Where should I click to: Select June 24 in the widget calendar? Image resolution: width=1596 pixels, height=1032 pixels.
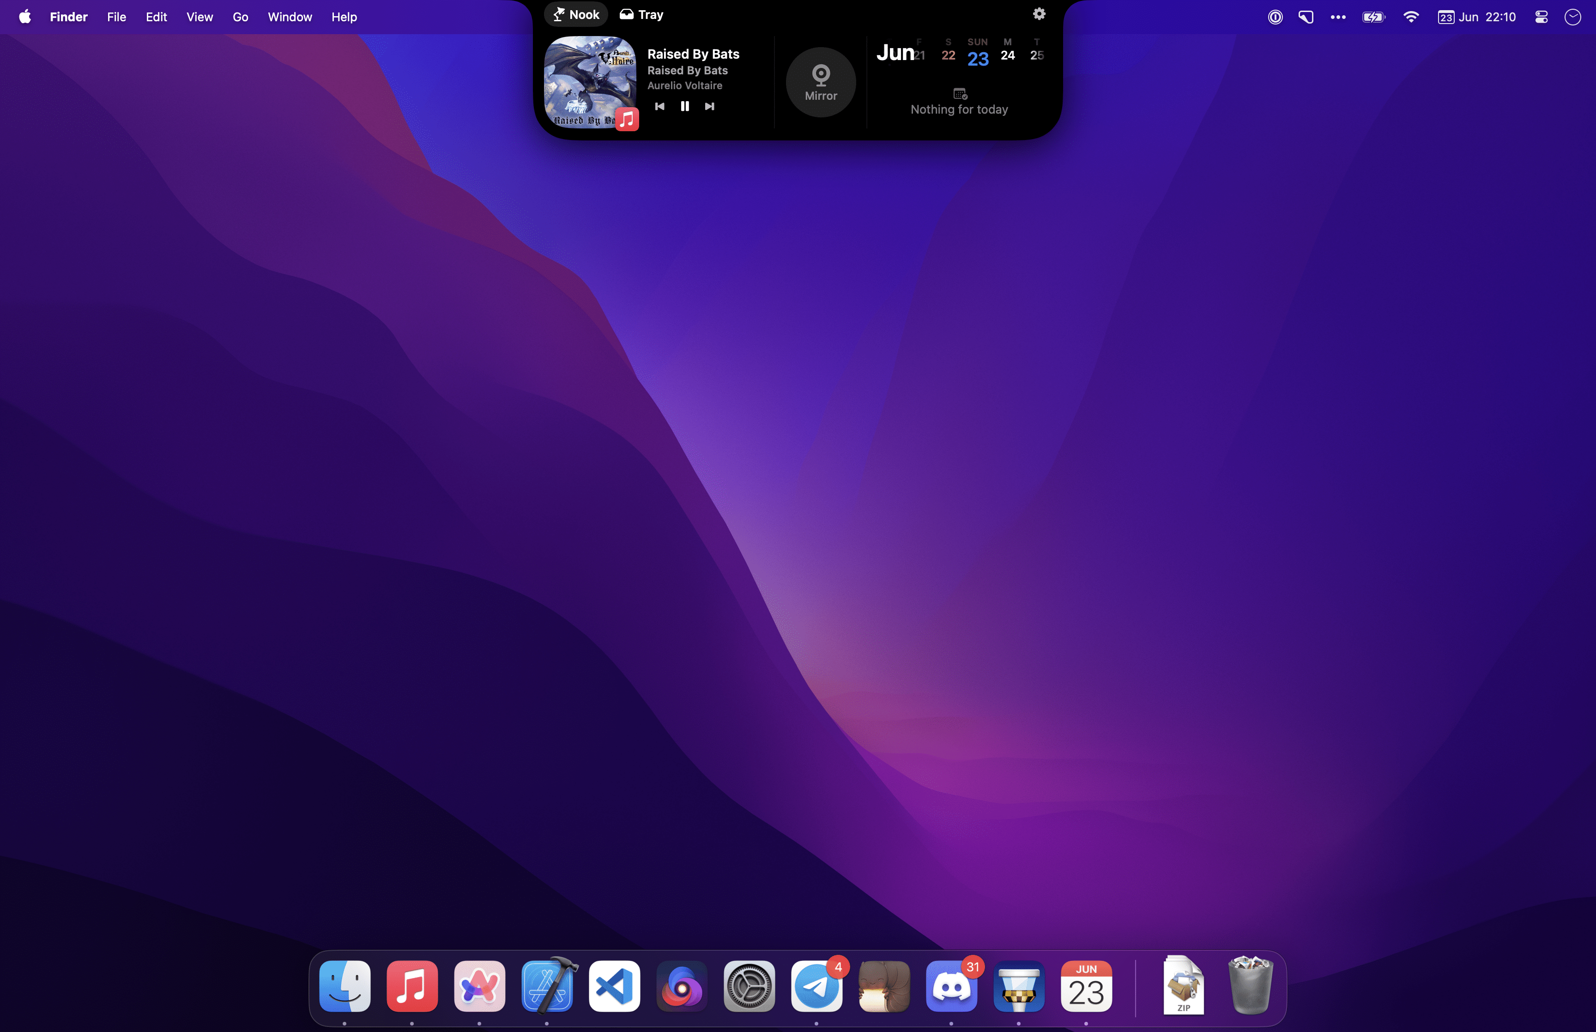[x=1007, y=55]
